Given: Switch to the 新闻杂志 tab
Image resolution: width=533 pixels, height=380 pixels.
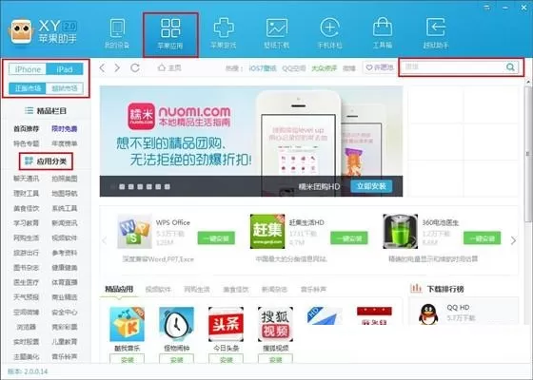Looking at the screenshot, I should [x=275, y=290].
